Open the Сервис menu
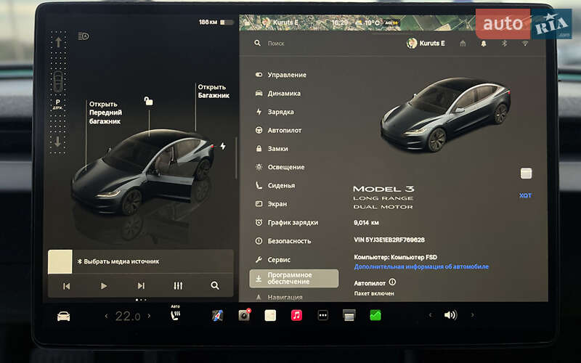This screenshot has height=363, width=581. click(272, 260)
